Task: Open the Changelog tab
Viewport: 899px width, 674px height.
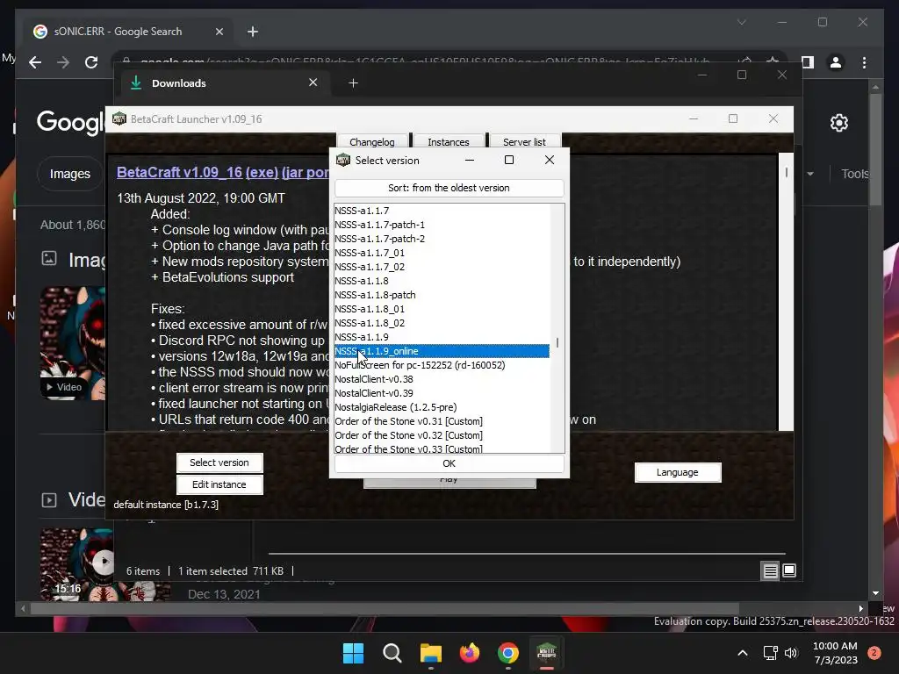Action: pyautogui.click(x=372, y=141)
